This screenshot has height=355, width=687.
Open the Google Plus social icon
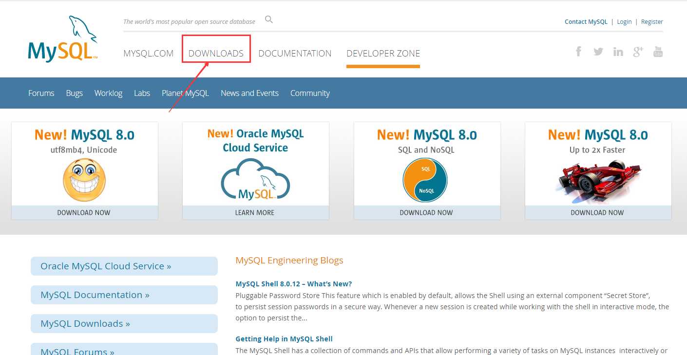pyautogui.click(x=638, y=52)
